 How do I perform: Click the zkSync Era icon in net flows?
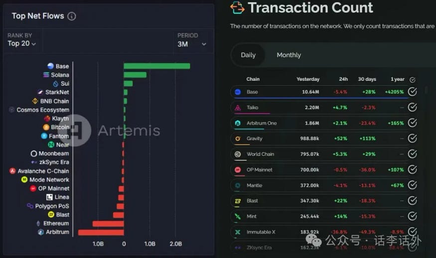click(x=34, y=162)
